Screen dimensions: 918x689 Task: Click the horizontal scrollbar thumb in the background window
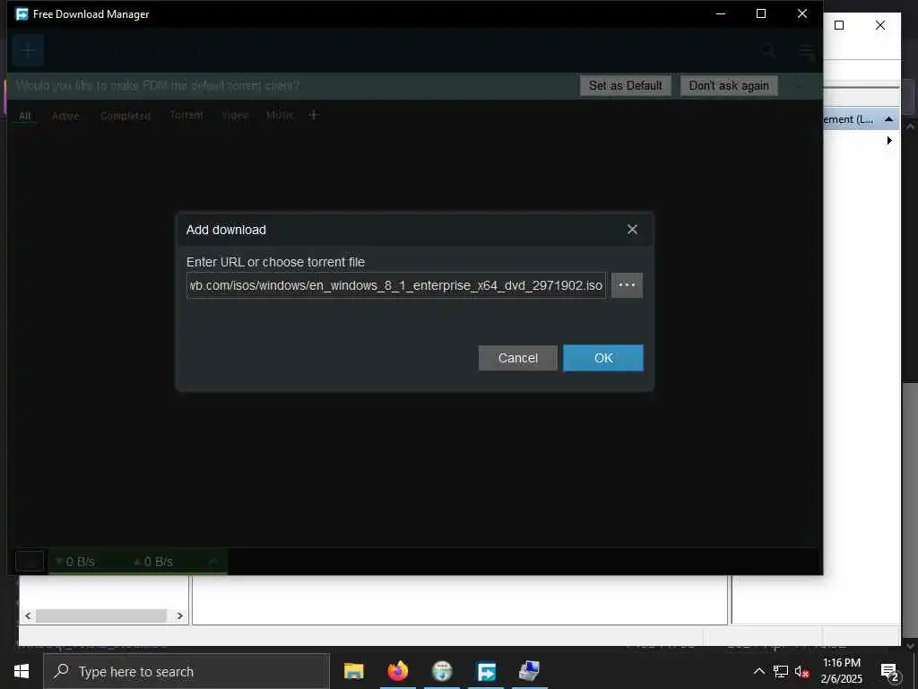pyautogui.click(x=101, y=615)
